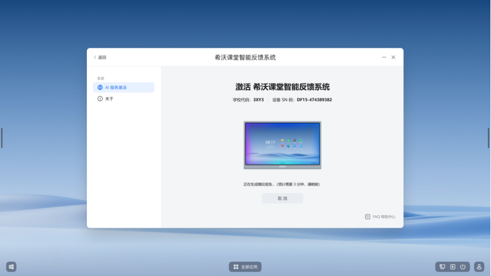
Task: Open the user account icon
Action: point(479,267)
